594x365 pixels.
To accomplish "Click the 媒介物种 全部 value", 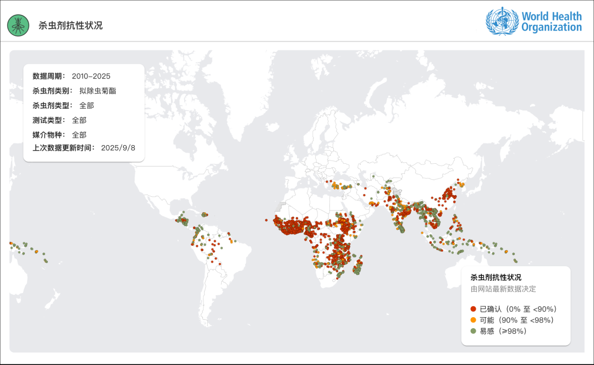I will tap(79, 134).
